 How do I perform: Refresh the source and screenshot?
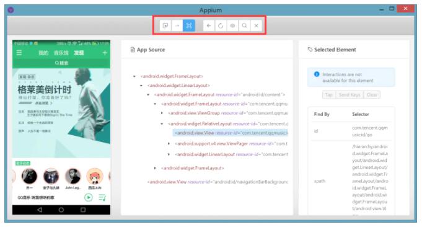[x=221, y=25]
